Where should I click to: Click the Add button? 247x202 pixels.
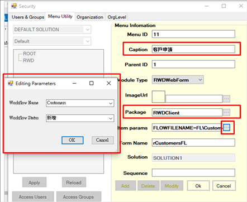(125, 186)
